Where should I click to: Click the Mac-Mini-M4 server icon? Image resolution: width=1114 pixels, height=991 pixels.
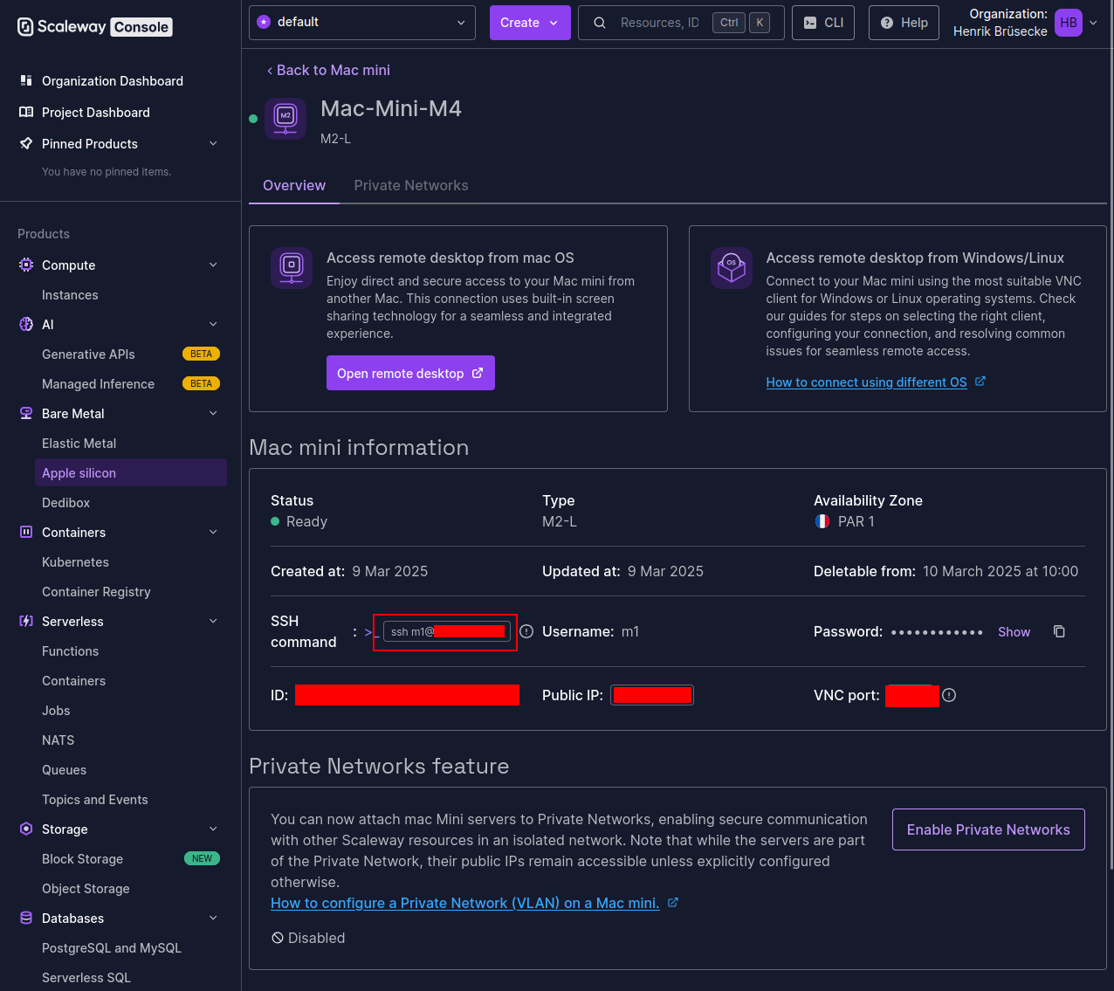[285, 119]
